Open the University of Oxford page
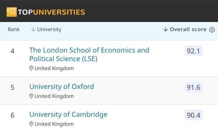This screenshot has width=218, height=129. 62,86
